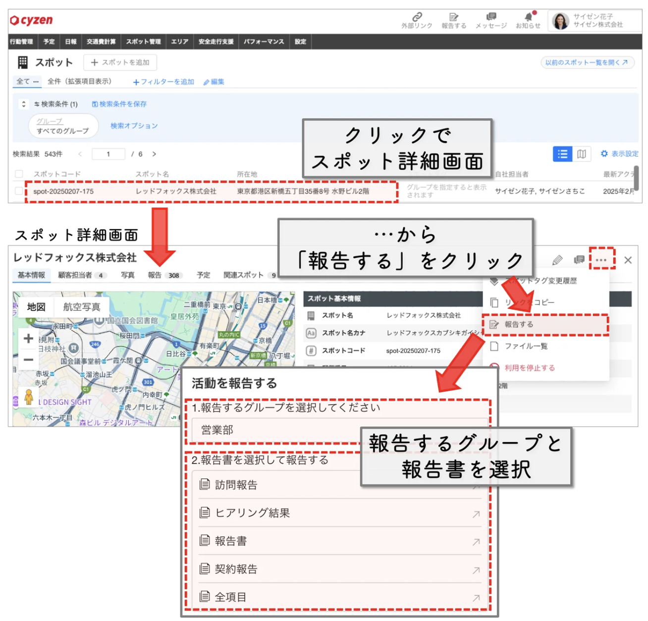Viewport: 648px width, 621px height.
Task: Go to next results page arrow
Action: click(154, 154)
